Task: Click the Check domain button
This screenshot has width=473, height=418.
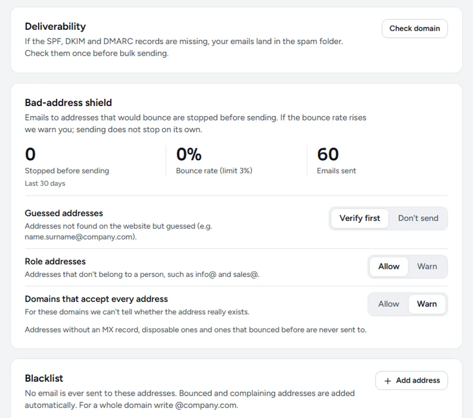Action: [x=415, y=28]
